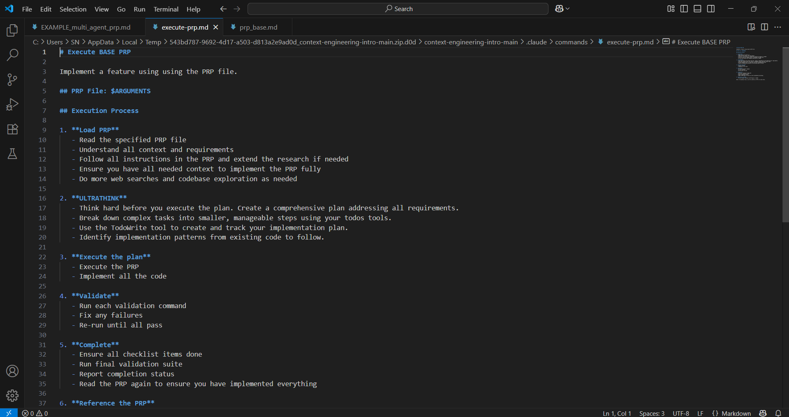
Task: Expand the commands breadcrumb segment
Action: [571, 42]
